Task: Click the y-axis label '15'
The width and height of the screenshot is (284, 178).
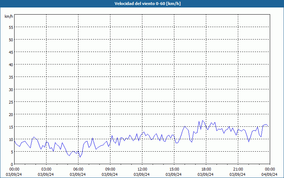Action: (11, 127)
